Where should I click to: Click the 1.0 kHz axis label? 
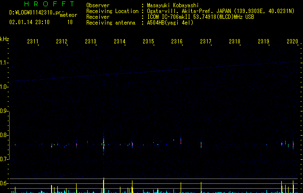pyautogui.click(x=4, y=87)
